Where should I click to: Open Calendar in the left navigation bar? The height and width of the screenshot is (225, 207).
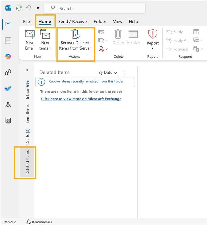[x=8, y=40]
